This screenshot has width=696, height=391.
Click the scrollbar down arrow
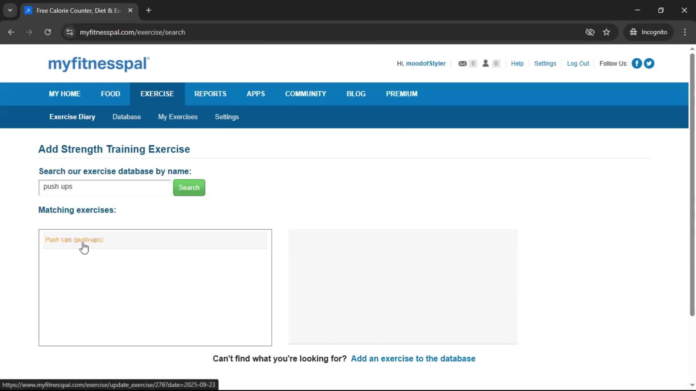tap(692, 386)
